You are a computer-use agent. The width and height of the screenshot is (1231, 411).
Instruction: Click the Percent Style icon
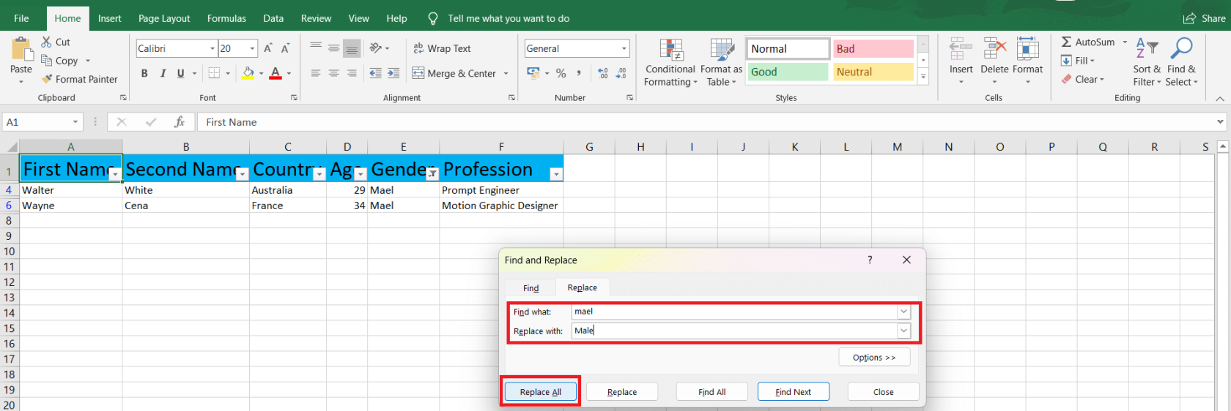[561, 73]
